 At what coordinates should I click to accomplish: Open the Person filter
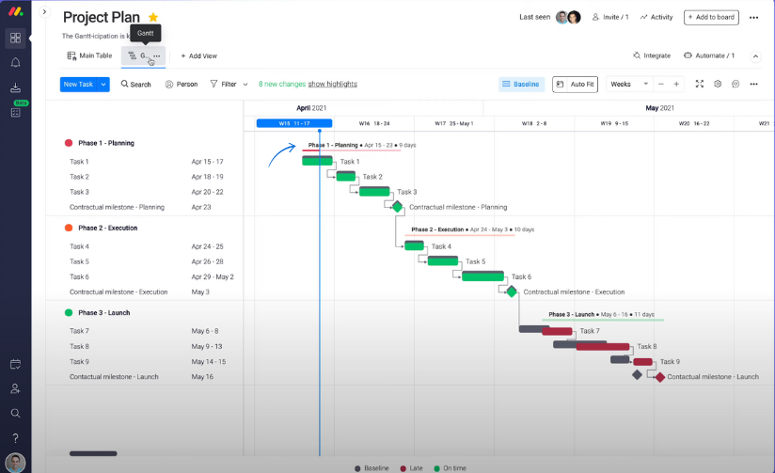(182, 84)
